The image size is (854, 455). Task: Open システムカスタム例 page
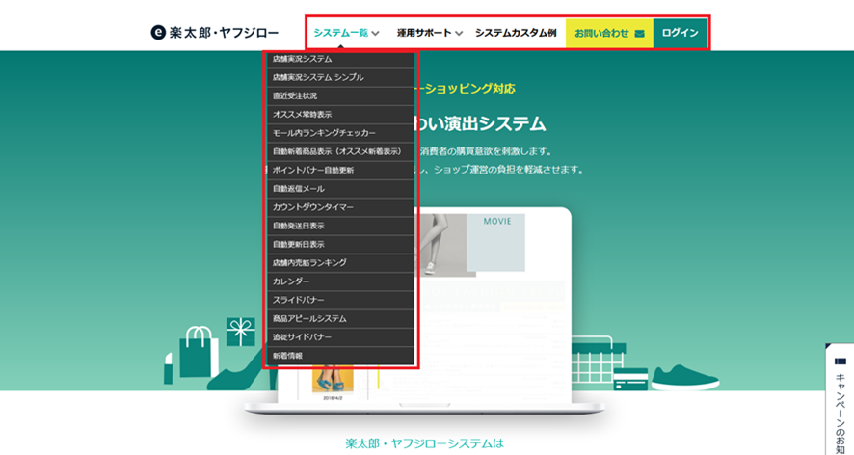516,33
